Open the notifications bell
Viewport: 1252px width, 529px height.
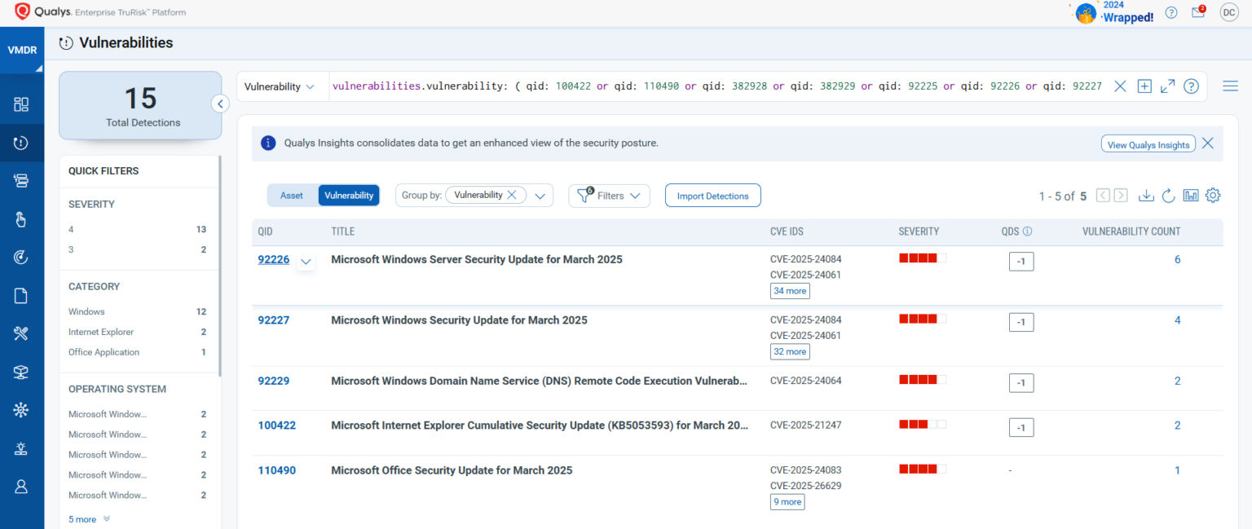coord(1197,11)
